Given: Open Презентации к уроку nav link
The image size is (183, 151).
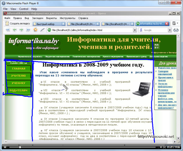Looking at the screenshot, I should tap(136, 57).
